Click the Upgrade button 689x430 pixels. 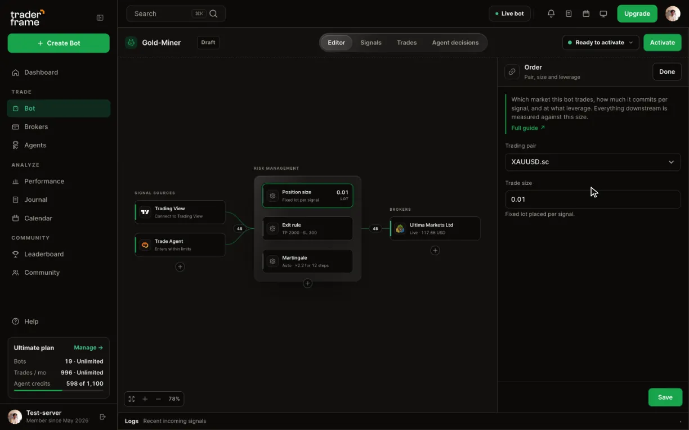click(637, 13)
